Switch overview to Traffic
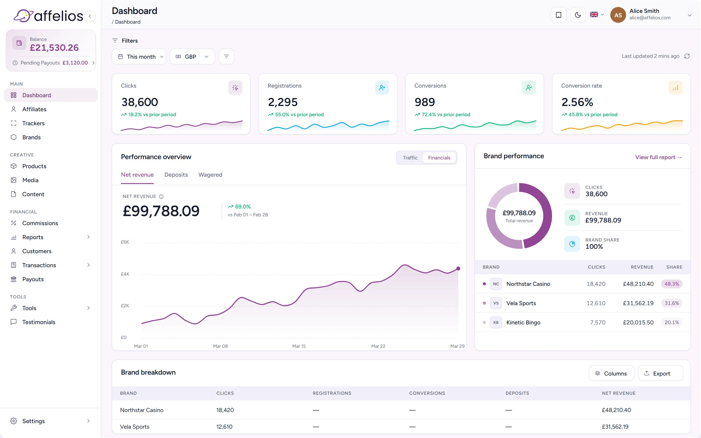The width and height of the screenshot is (701, 438). [x=410, y=158]
